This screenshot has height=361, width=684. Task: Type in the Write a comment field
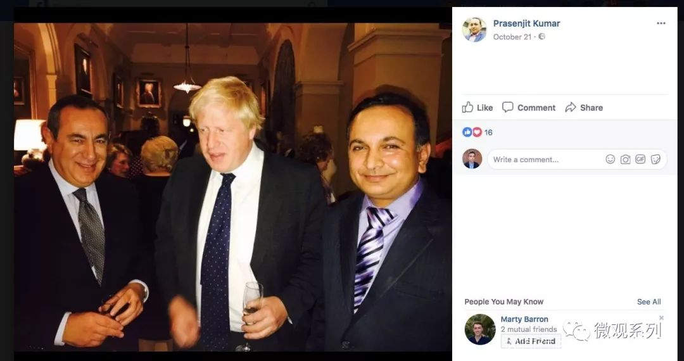(545, 160)
